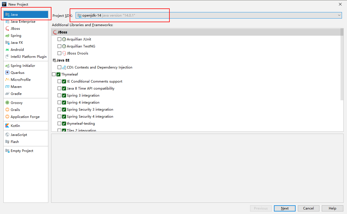Check CDI Contexts and Dependency Injection

coord(59,67)
